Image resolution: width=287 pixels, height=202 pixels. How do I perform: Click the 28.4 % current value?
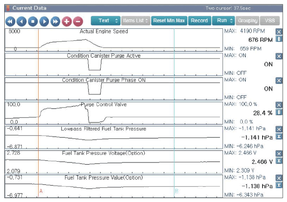point(263,113)
